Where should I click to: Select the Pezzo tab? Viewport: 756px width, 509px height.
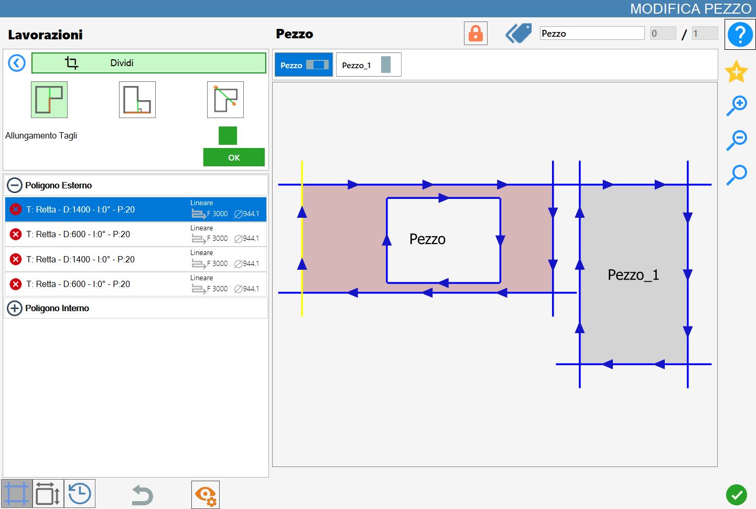304,65
